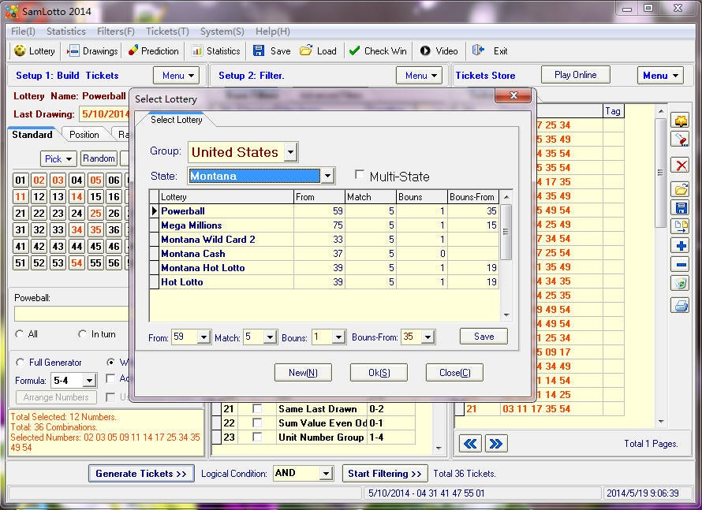Image resolution: width=702 pixels, height=510 pixels.
Task: Click the printer icon in Tickets Store
Action: [680, 306]
